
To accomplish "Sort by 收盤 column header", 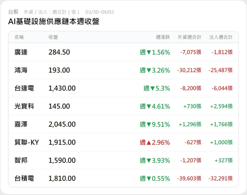I will click(x=53, y=37).
